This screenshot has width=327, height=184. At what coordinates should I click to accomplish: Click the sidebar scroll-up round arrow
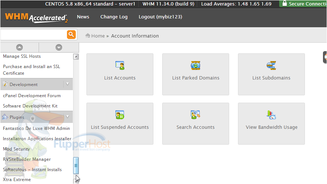19,47
